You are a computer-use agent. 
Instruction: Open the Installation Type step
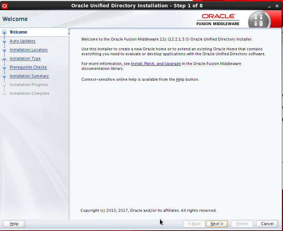(25, 58)
